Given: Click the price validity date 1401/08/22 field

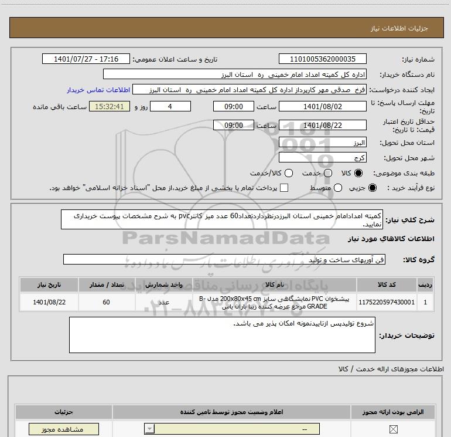Looking at the screenshot, I should [x=322, y=126].
